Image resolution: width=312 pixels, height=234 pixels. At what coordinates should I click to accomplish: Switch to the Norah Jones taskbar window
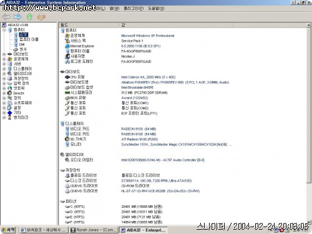pyautogui.click(x=94, y=230)
